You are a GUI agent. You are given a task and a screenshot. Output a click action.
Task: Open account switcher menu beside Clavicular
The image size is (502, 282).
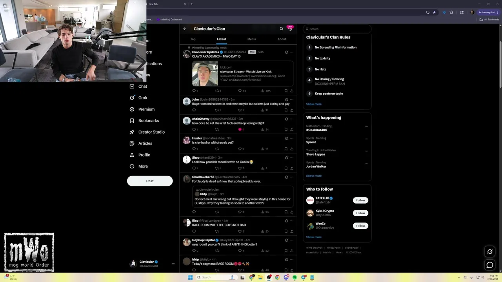(x=173, y=264)
